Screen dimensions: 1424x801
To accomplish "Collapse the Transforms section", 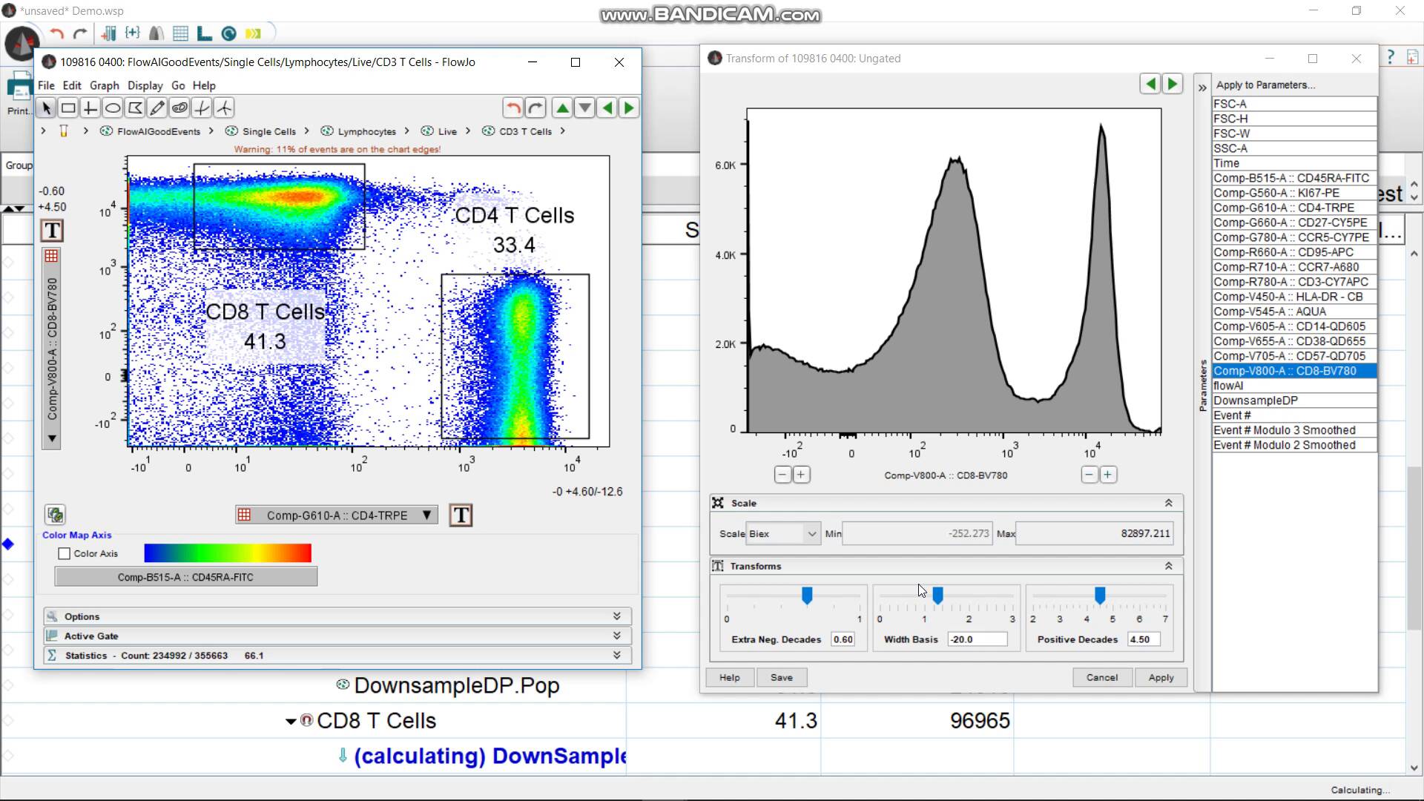I will [1167, 566].
